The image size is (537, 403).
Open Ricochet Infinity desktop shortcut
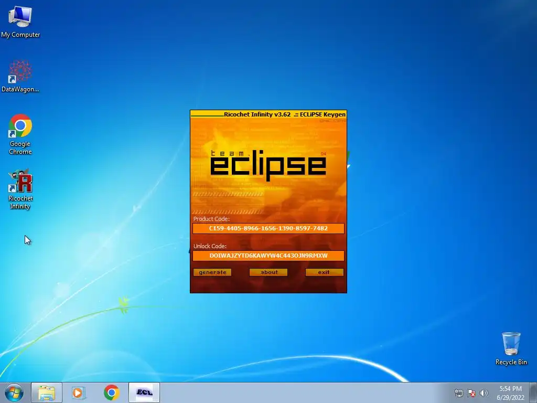pyautogui.click(x=20, y=189)
